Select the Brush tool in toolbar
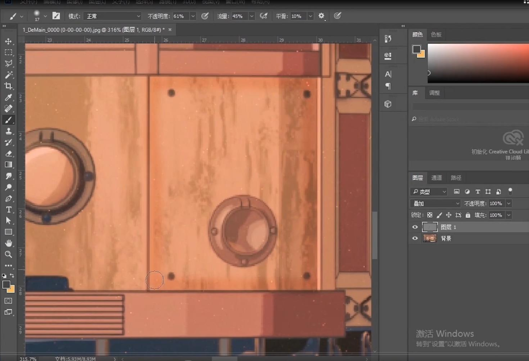The image size is (529, 361). [8, 120]
